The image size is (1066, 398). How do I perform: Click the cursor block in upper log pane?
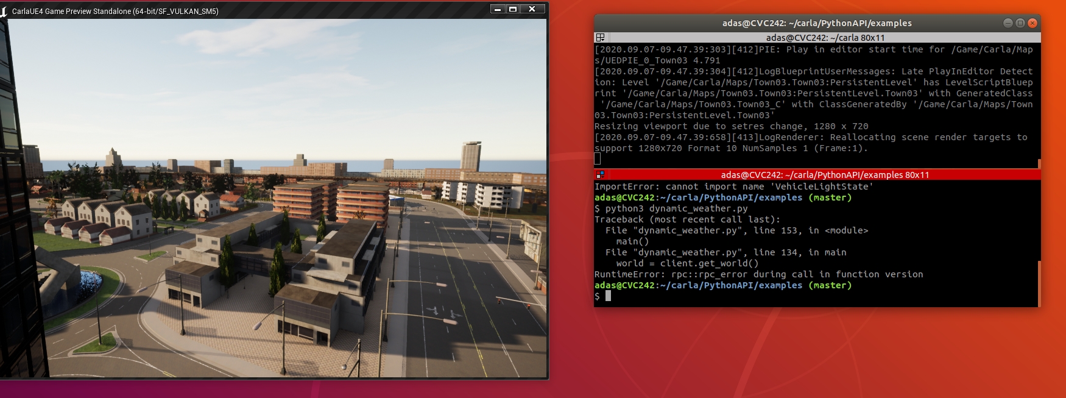(598, 158)
